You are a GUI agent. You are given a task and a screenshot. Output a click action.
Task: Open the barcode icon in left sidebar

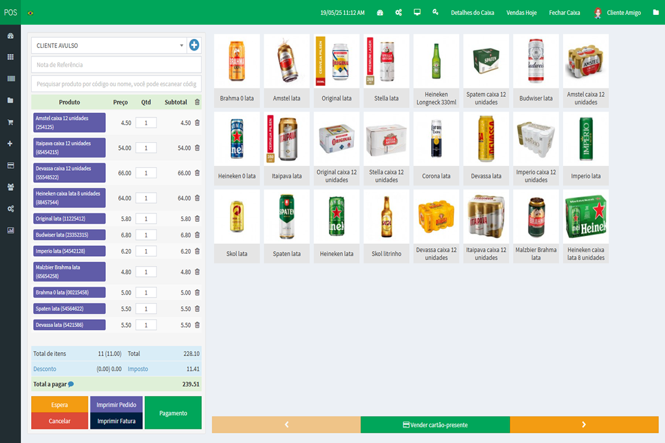[10, 78]
